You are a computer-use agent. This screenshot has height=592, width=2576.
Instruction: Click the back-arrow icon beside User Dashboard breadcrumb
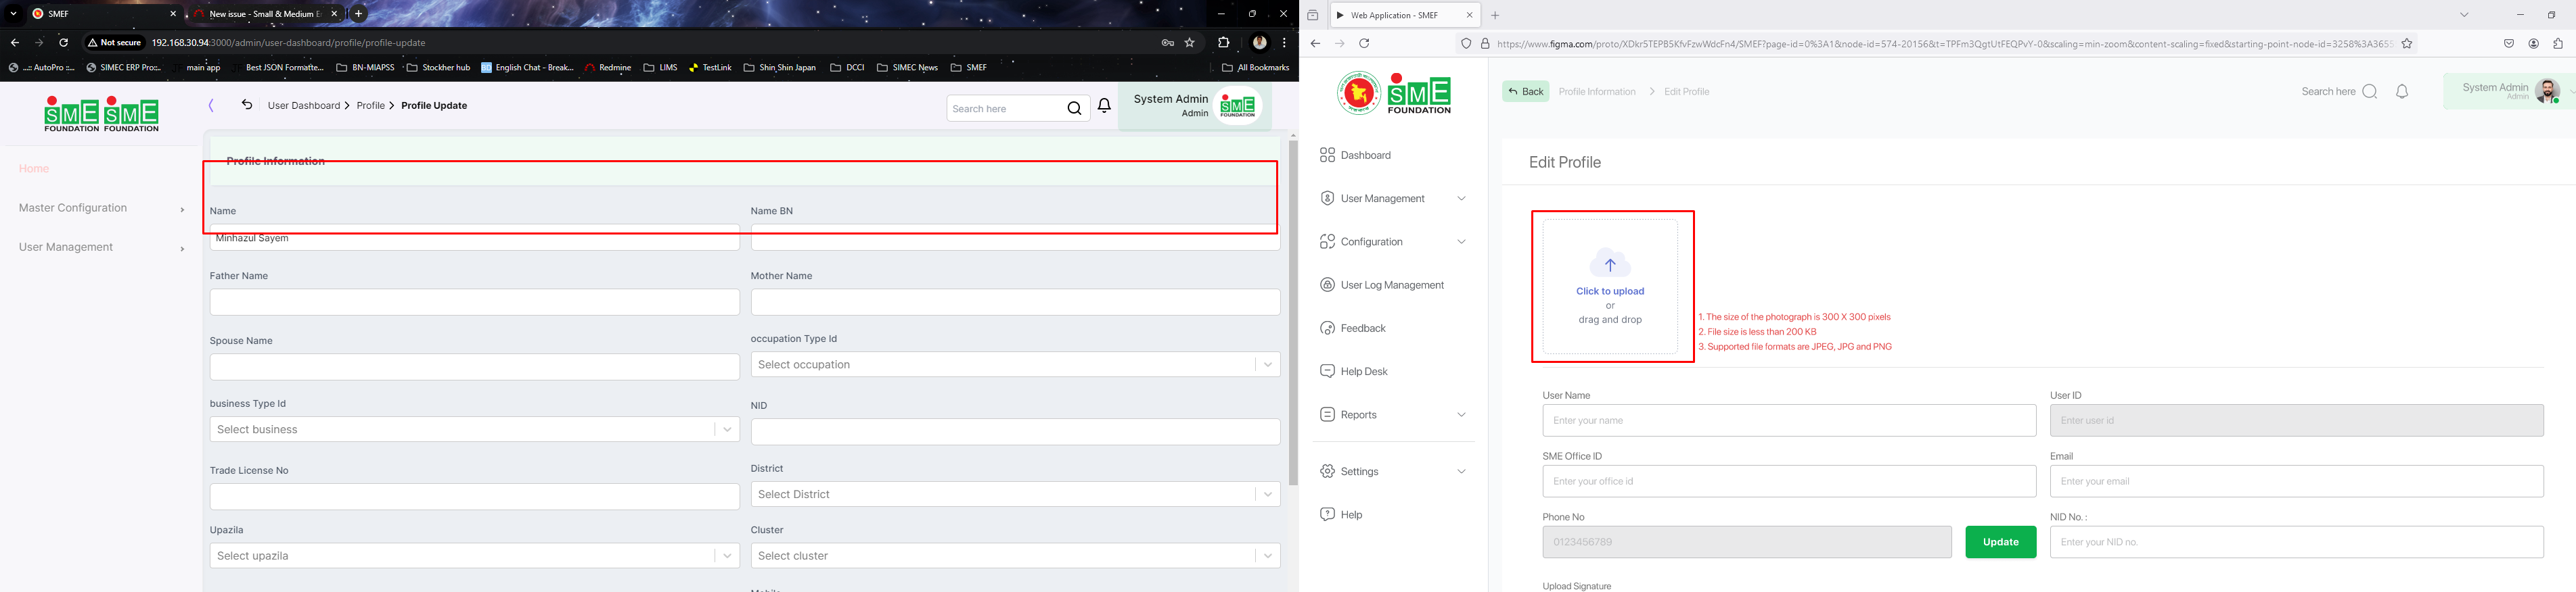246,105
